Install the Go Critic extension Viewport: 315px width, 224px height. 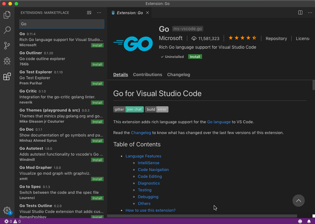pos(97,103)
